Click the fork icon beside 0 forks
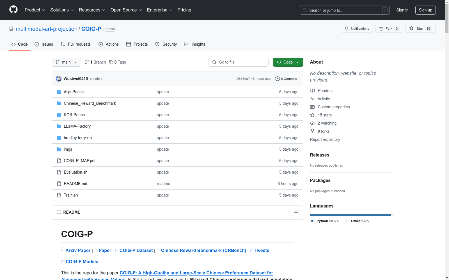Screen dimensions: 449x280 coord(312,131)
